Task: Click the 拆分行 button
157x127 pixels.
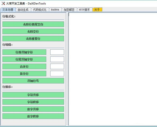Action: [x=24, y=73]
